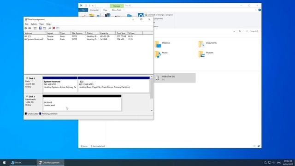295x166 pixels.
Task: Click the Refresh/rescan icon left of red X
Action: coord(50,28)
